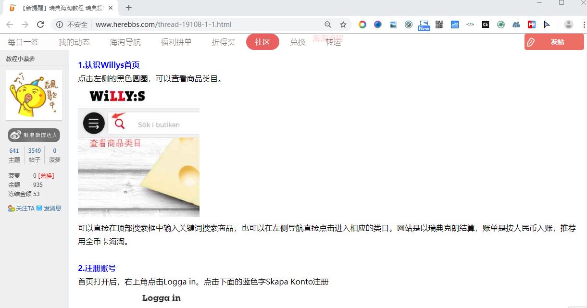Viewport: 587px width, 308px height.
Task: Open the red FE extension
Action: click(x=531, y=25)
